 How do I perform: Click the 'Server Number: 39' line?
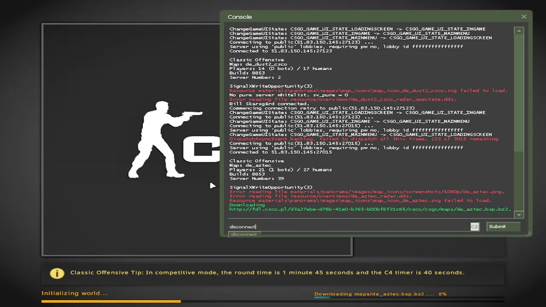tap(256, 178)
